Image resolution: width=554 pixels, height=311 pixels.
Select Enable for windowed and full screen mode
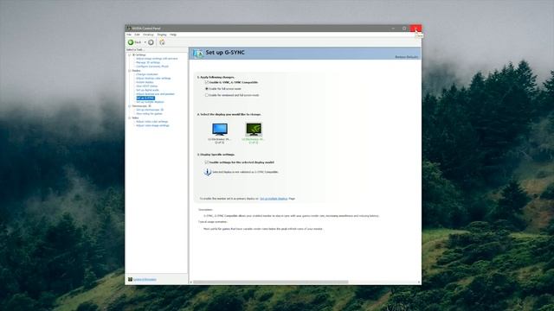click(x=207, y=95)
